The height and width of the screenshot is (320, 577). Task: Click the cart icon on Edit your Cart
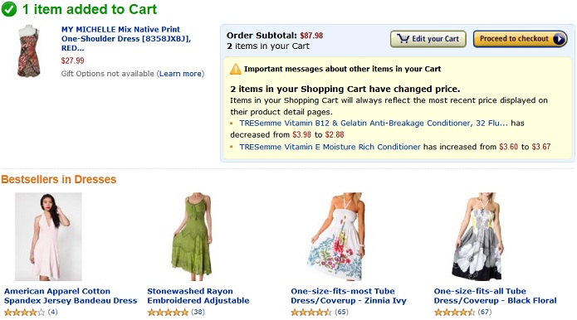tap(403, 39)
